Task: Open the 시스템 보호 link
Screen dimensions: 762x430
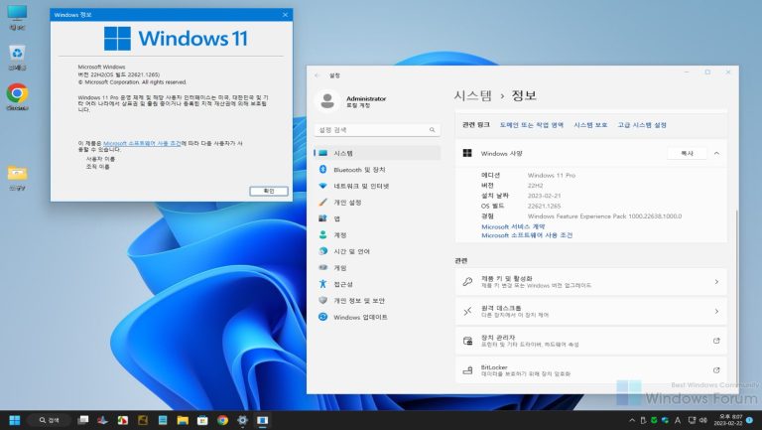Action: [590, 125]
